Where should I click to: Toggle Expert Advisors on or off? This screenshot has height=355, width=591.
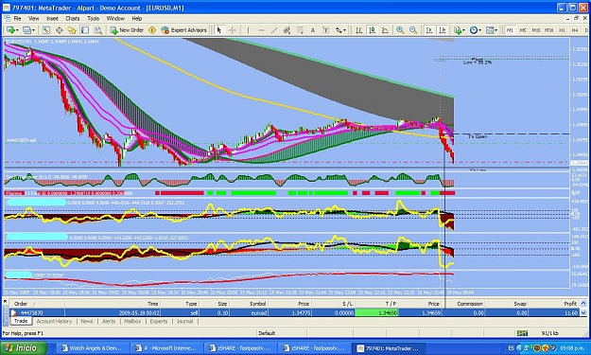point(184,30)
